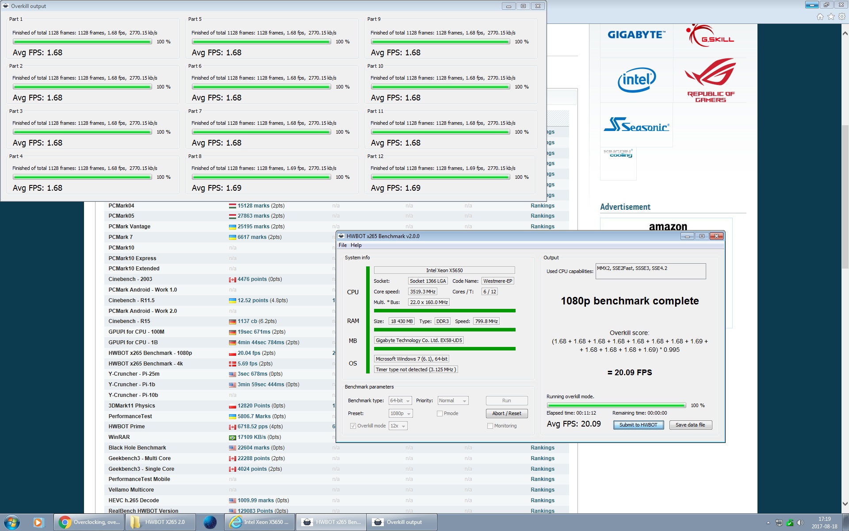Switch to Chrome Overclocking taskbar window
The height and width of the screenshot is (531, 849).
pos(90,522)
